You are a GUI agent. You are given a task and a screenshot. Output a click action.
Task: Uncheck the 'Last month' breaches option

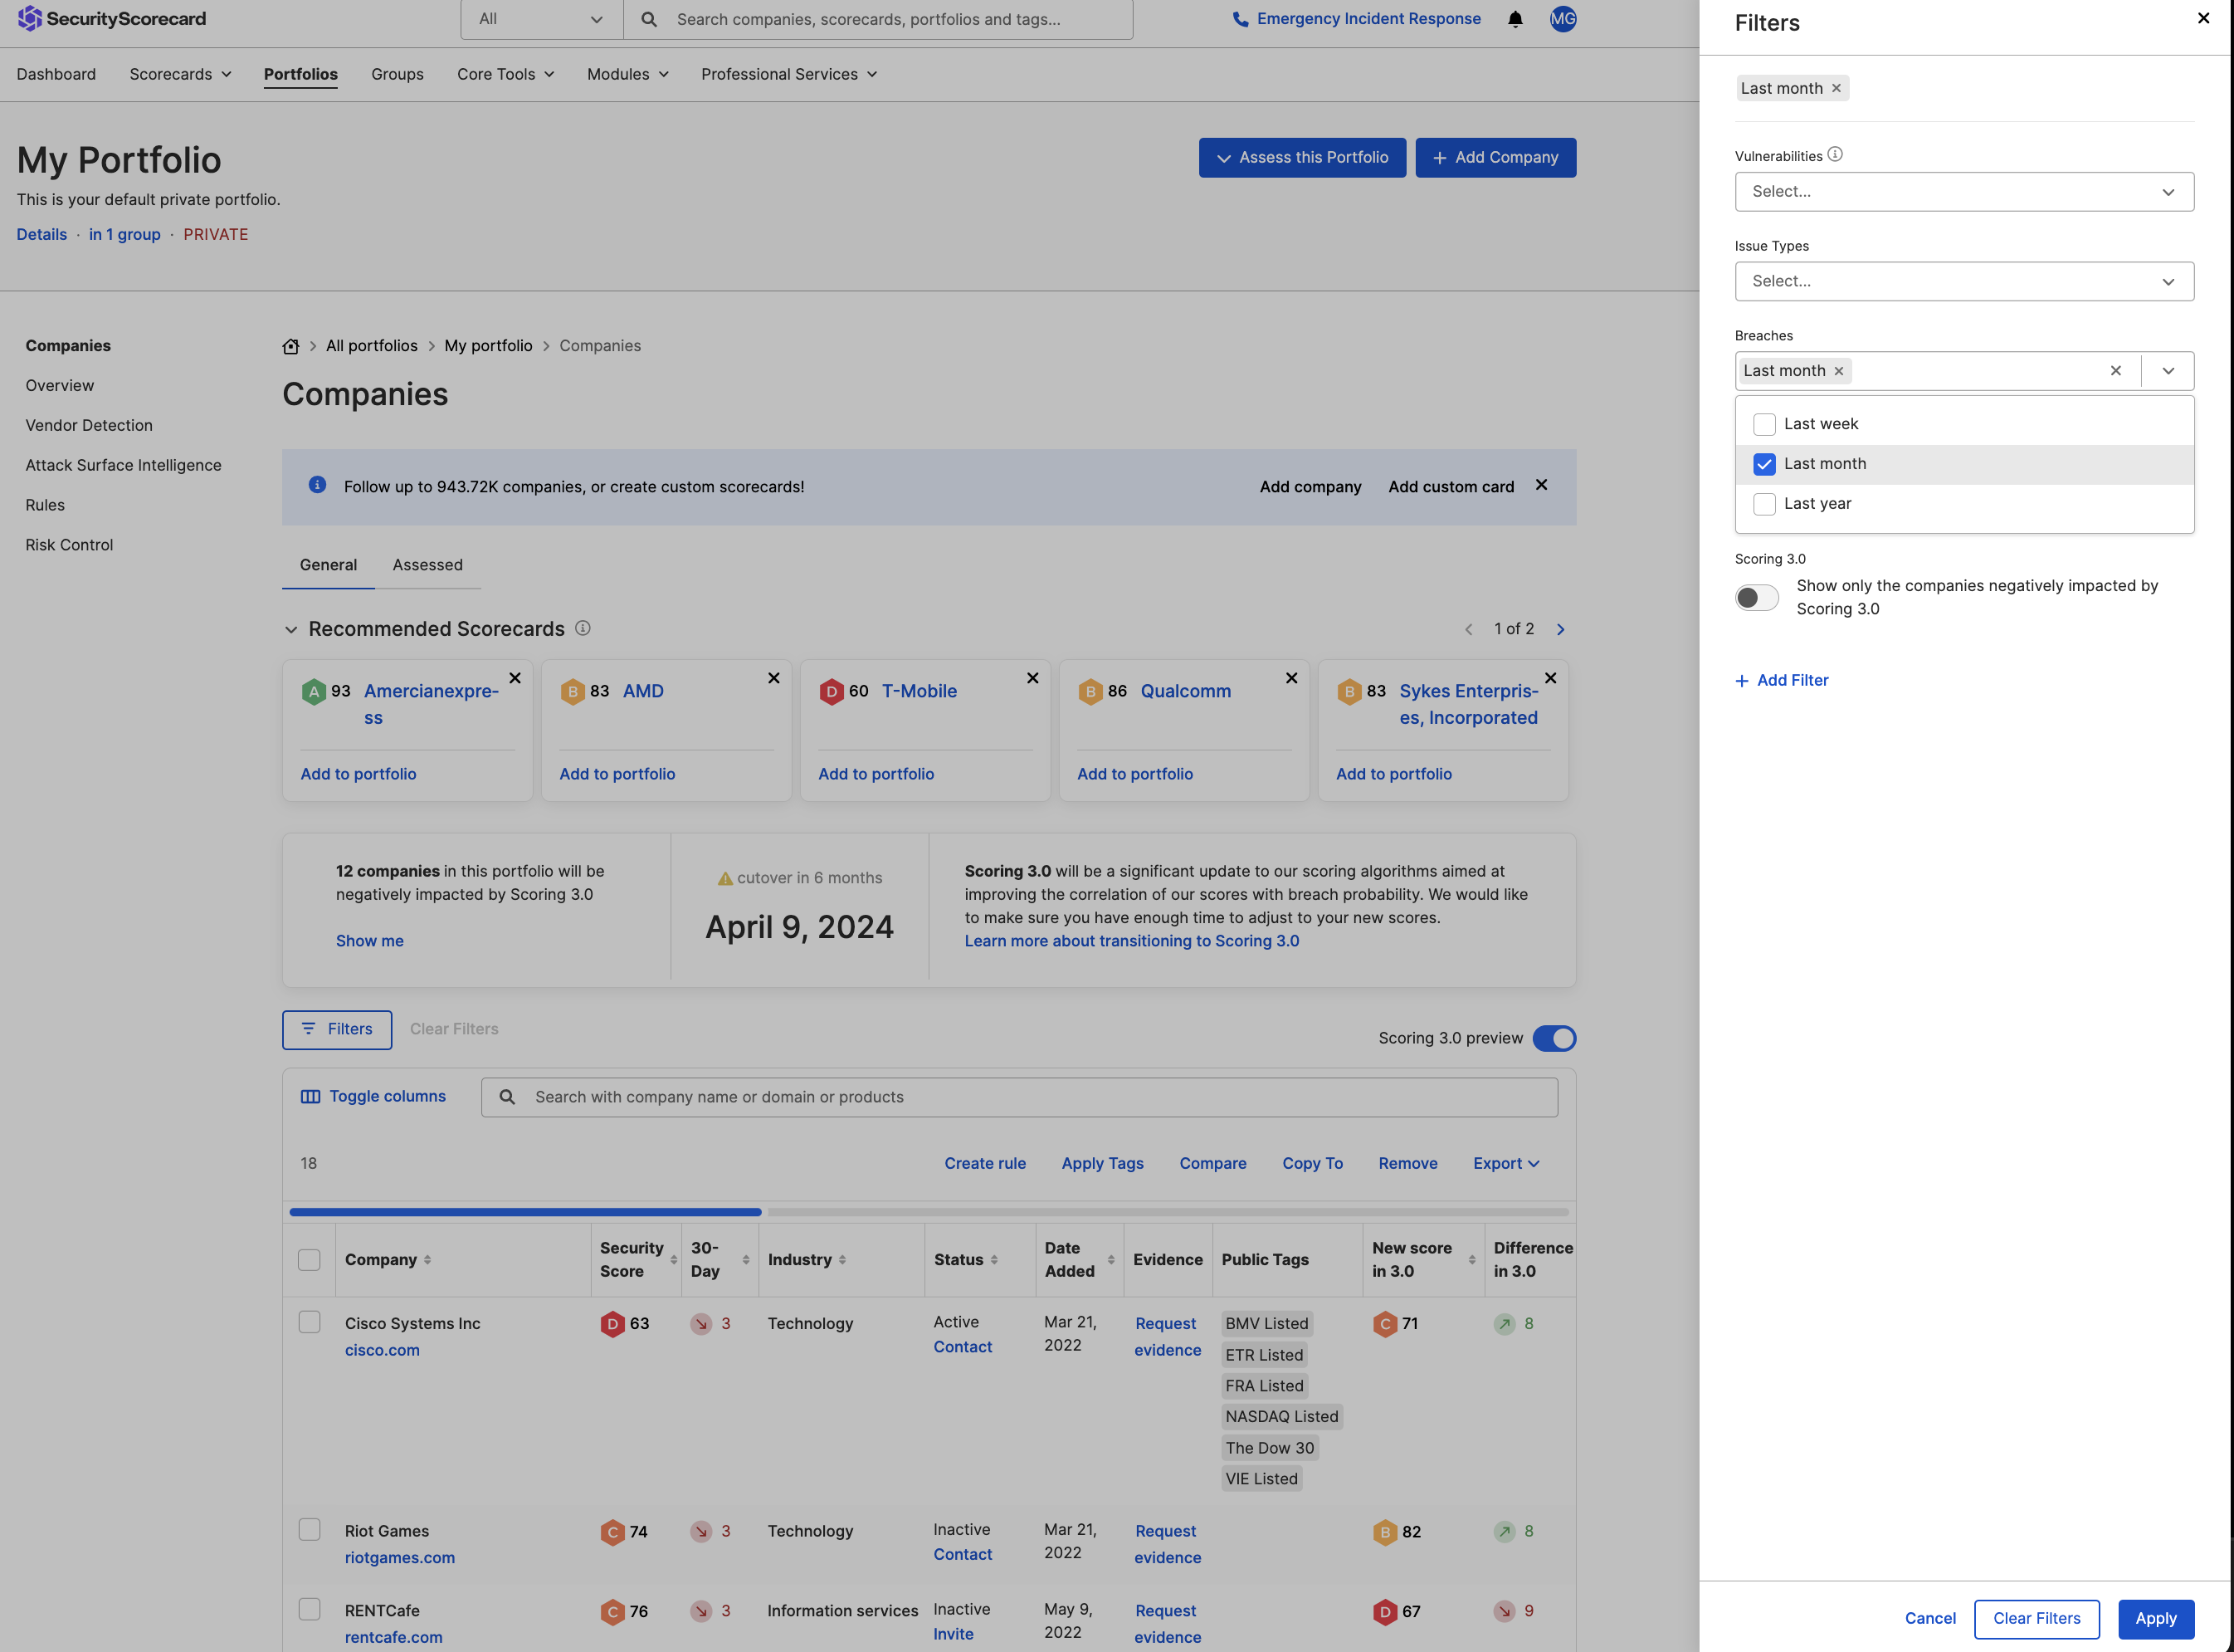pyautogui.click(x=1764, y=464)
